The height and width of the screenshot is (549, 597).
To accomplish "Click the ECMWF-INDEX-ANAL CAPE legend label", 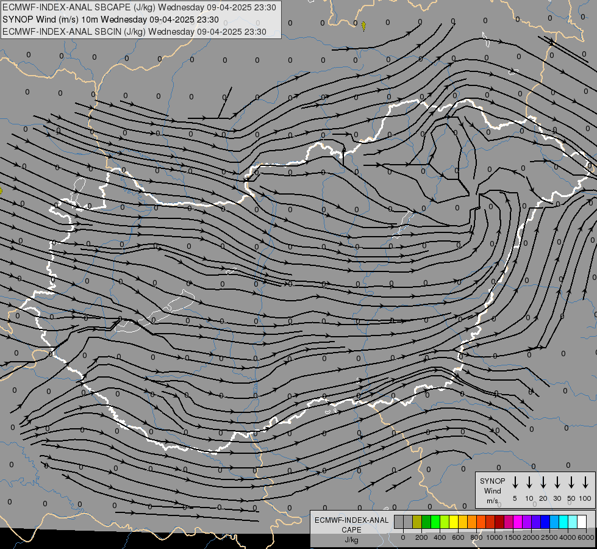I will 351,525.
